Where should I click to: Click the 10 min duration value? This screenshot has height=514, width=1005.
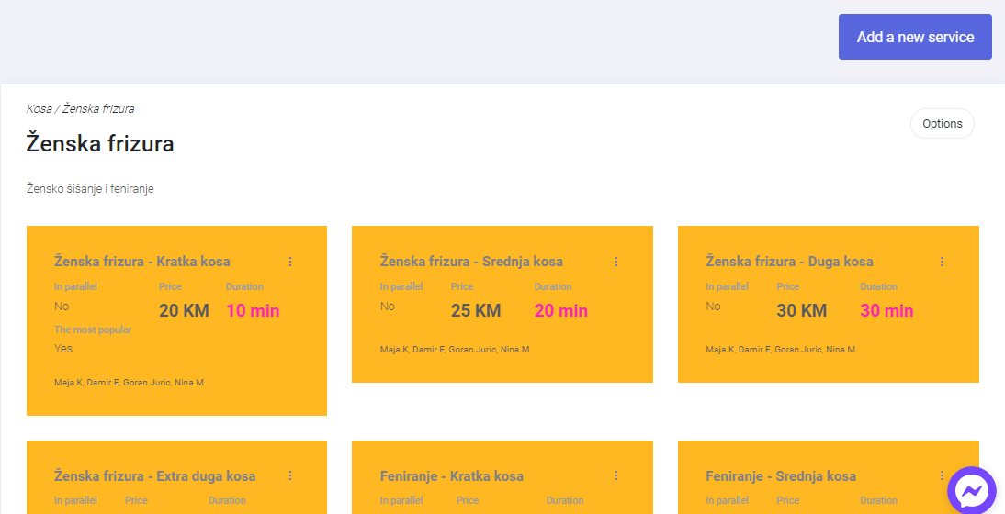tap(253, 310)
